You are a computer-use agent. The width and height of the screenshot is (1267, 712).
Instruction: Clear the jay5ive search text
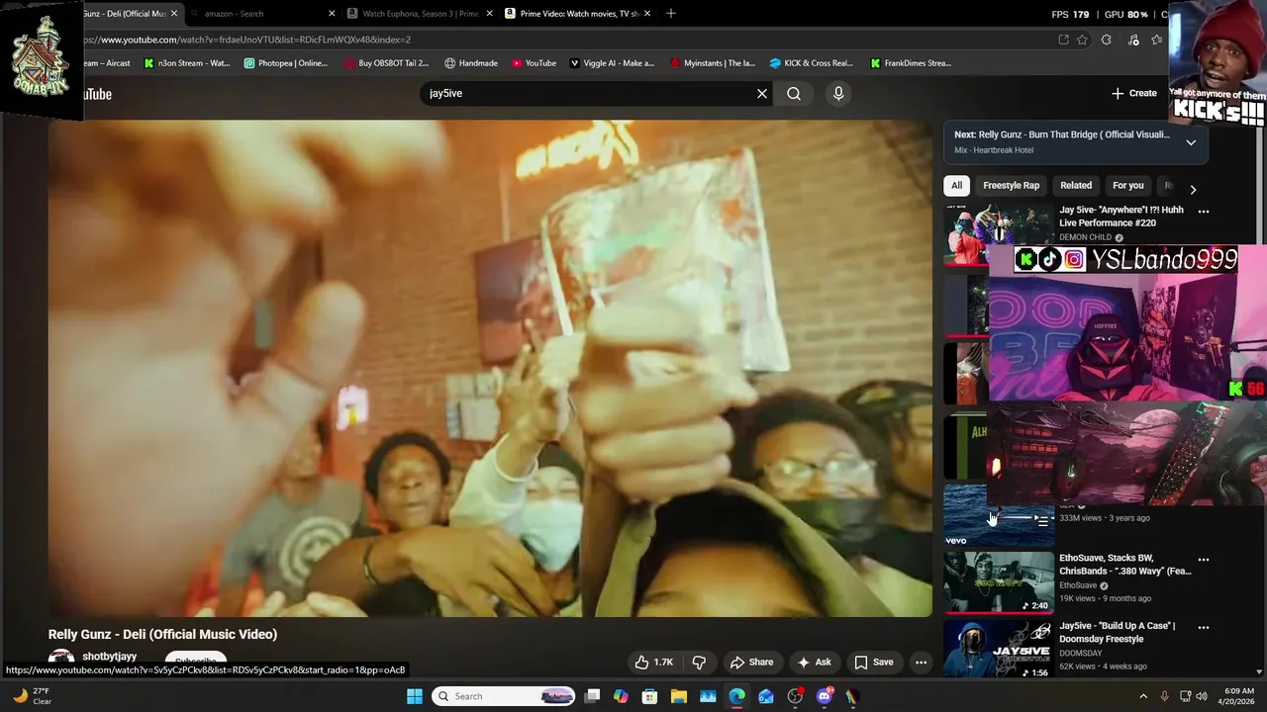762,93
